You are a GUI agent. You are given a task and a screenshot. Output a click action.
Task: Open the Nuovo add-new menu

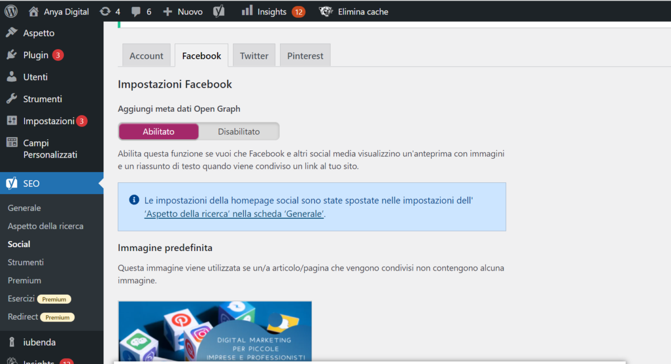pyautogui.click(x=183, y=11)
